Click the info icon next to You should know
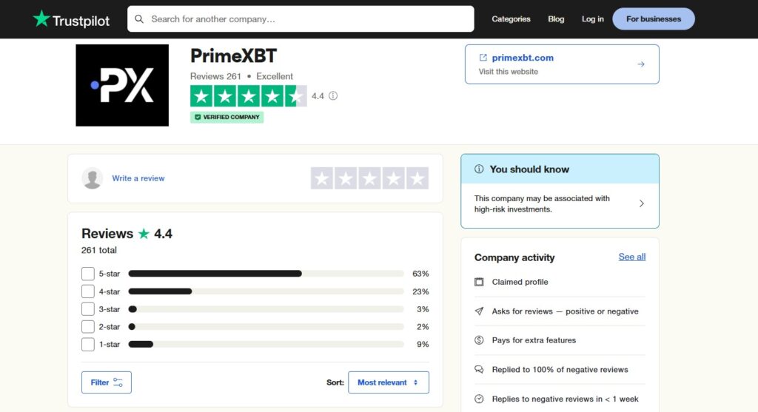The image size is (758, 412). pyautogui.click(x=479, y=169)
